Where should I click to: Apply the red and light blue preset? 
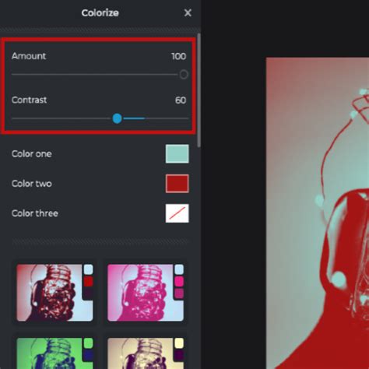(x=54, y=293)
